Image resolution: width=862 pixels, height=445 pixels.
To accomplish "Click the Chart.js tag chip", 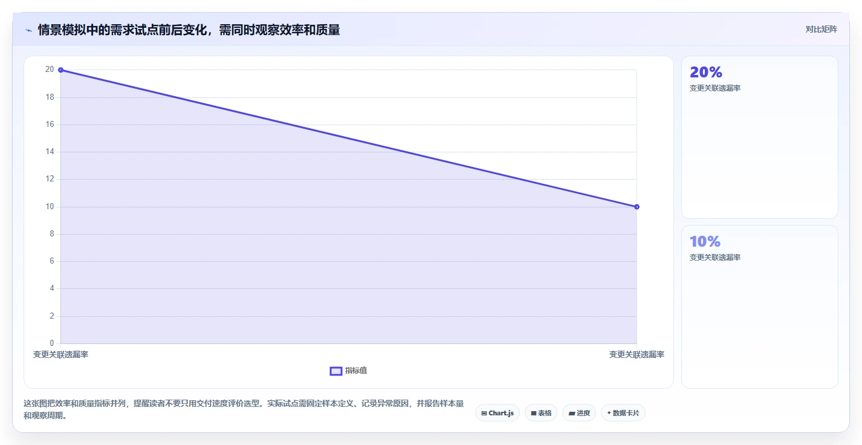I will [497, 413].
